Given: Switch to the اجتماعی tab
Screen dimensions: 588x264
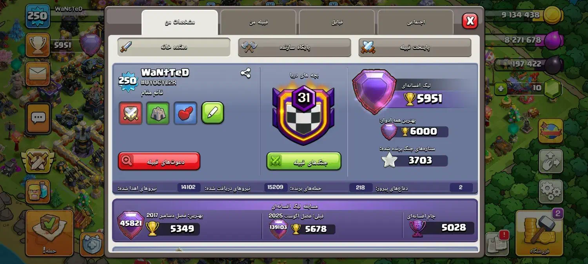Looking at the screenshot, I should (x=416, y=22).
